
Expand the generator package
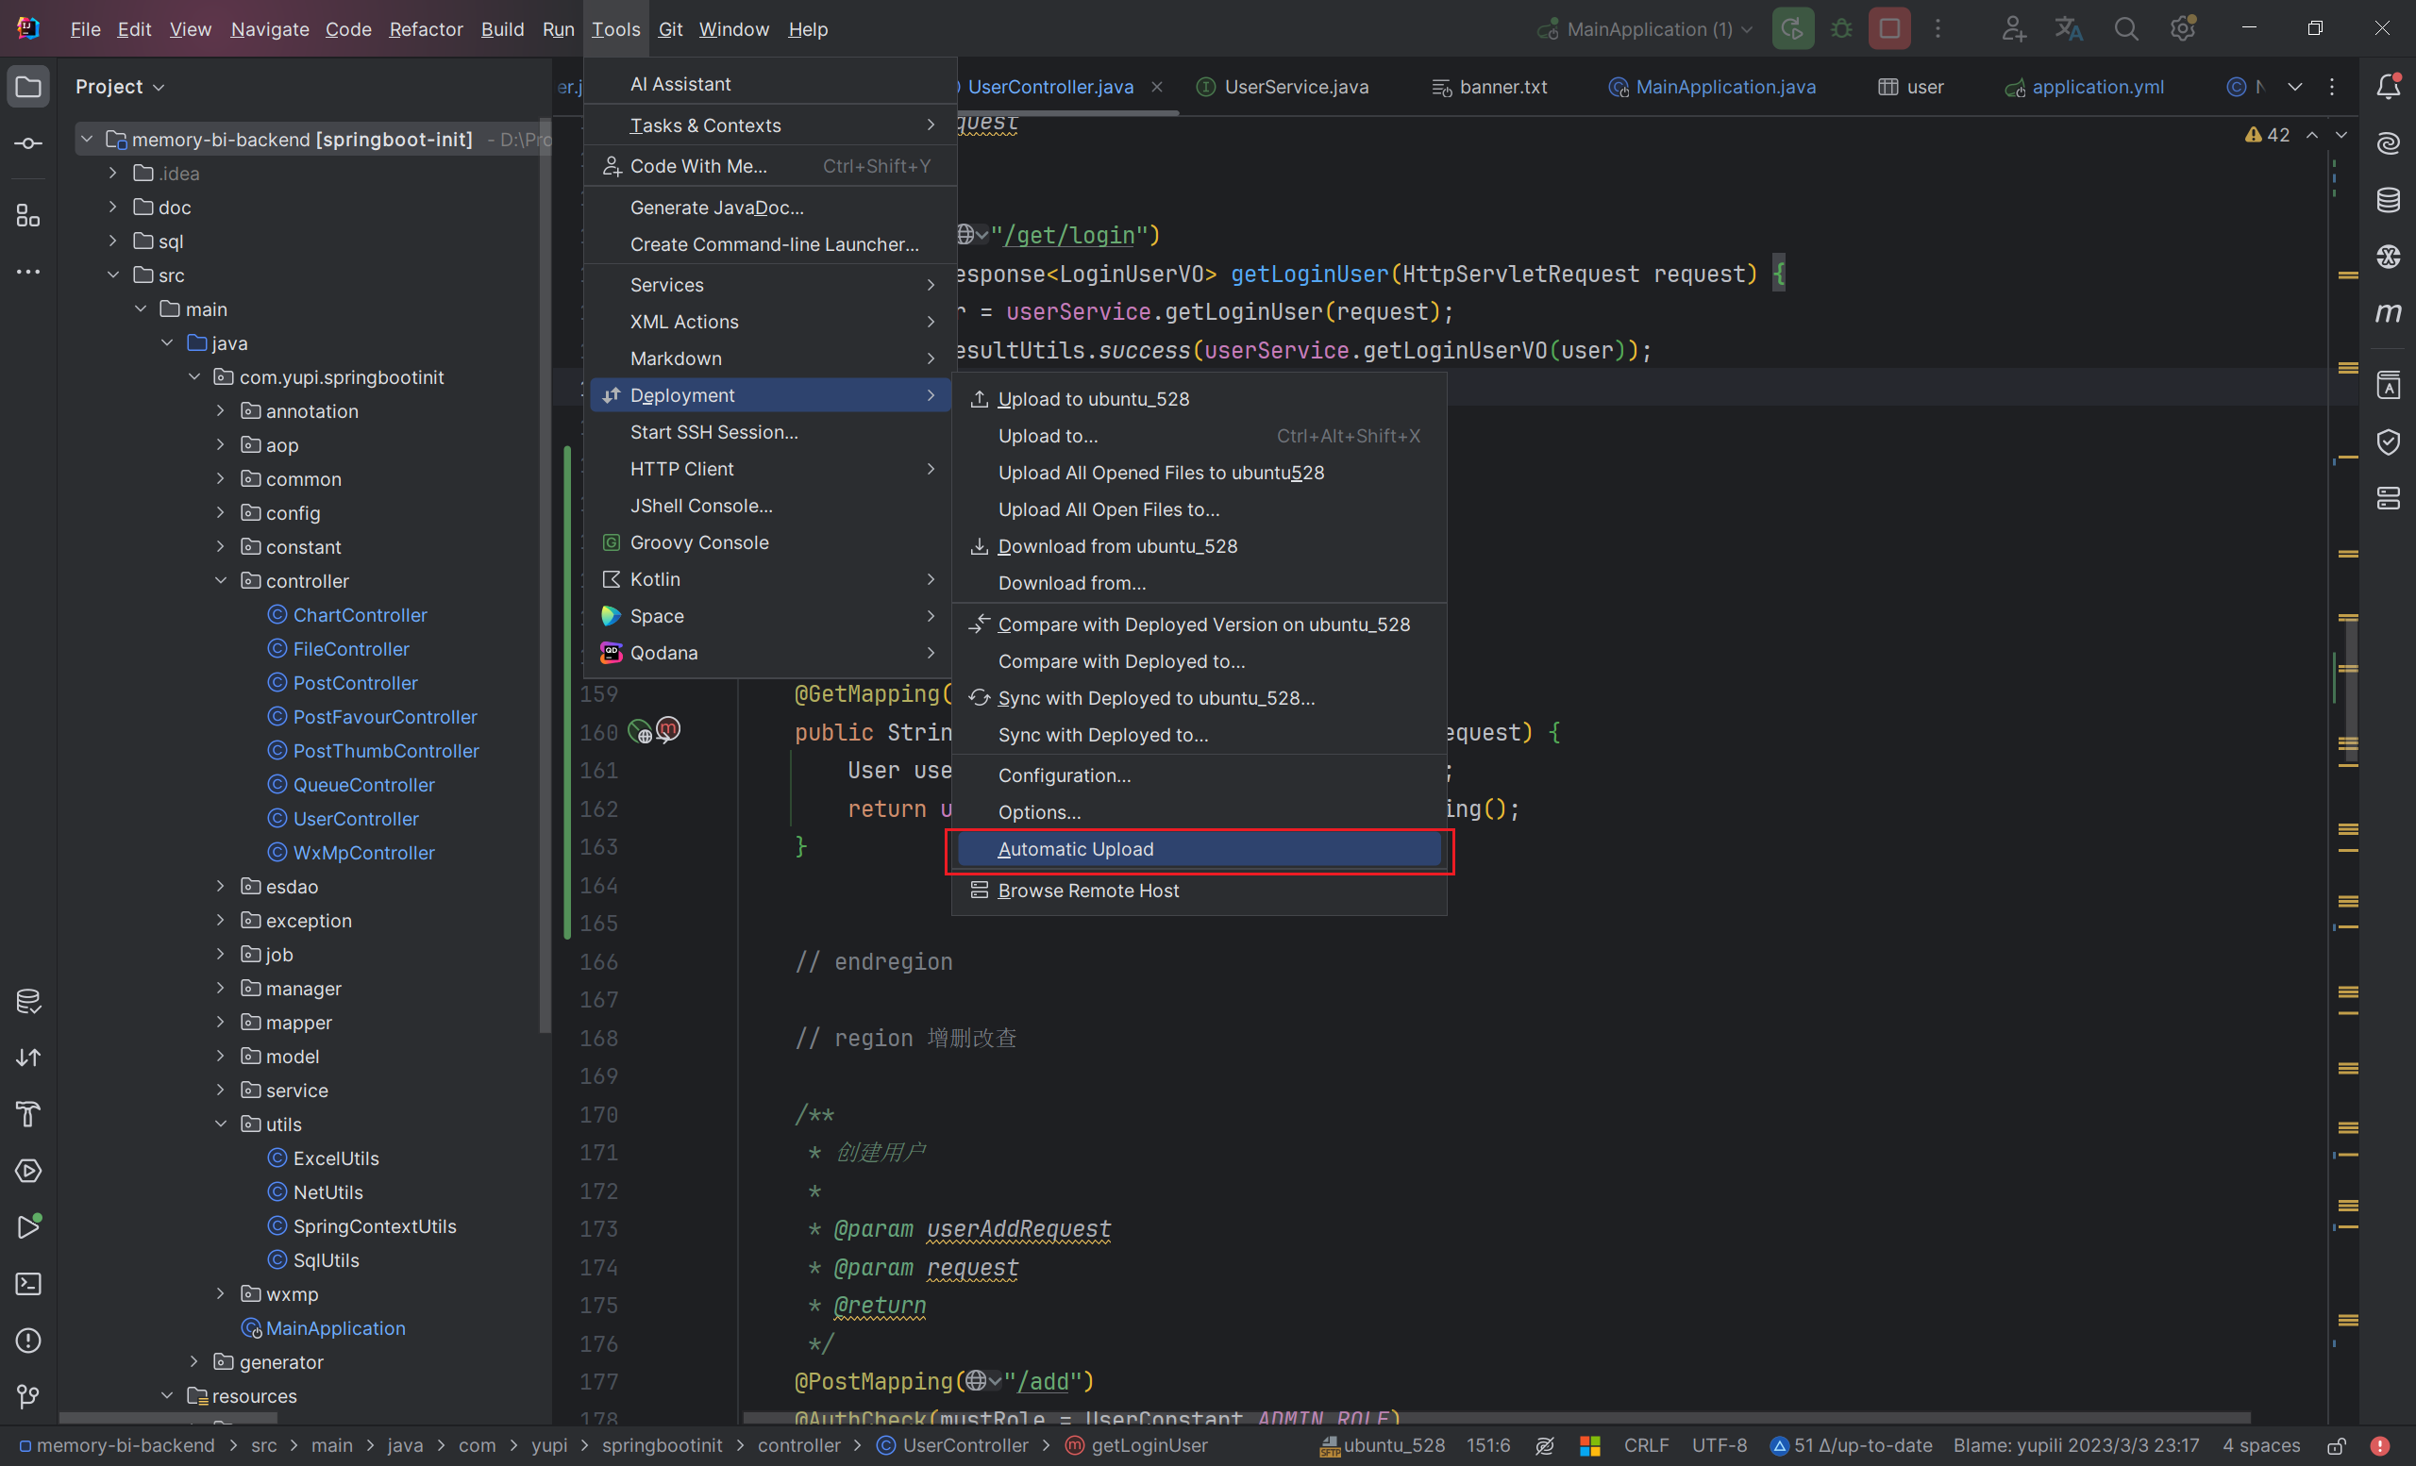click(x=194, y=1362)
